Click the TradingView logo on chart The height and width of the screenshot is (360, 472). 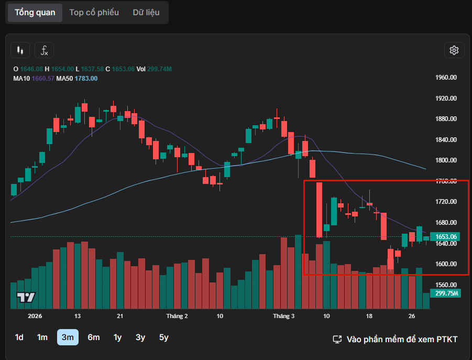coord(26,297)
